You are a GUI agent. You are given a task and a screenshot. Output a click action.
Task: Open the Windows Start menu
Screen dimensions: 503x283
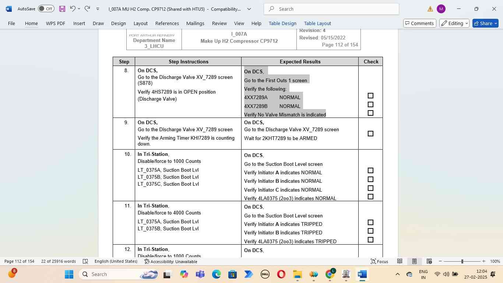coord(69,274)
